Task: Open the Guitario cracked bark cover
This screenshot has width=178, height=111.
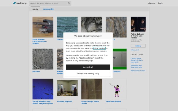Action: (43, 59)
